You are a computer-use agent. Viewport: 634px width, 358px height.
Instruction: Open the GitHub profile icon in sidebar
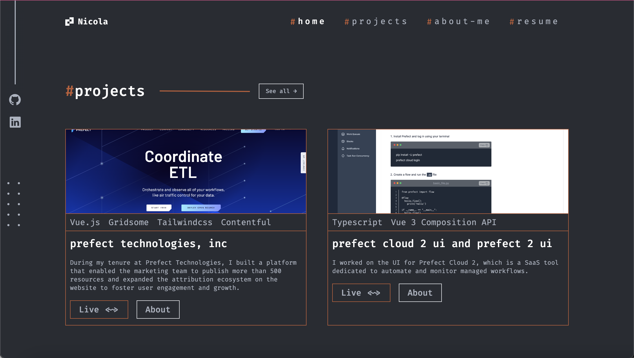point(15,100)
